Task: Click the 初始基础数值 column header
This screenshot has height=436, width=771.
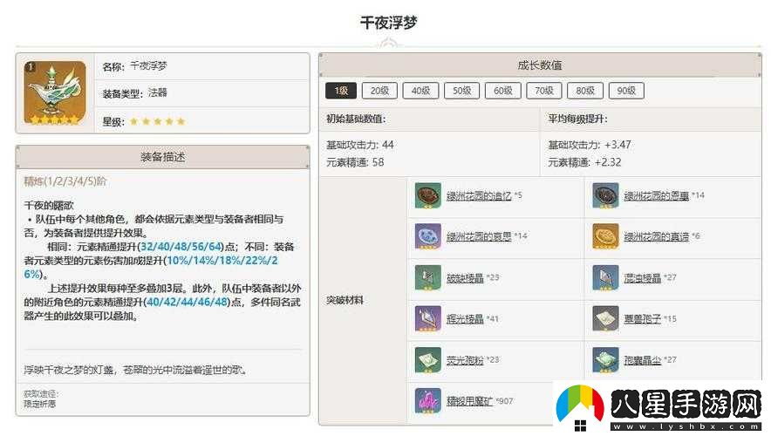Action: 356,119
